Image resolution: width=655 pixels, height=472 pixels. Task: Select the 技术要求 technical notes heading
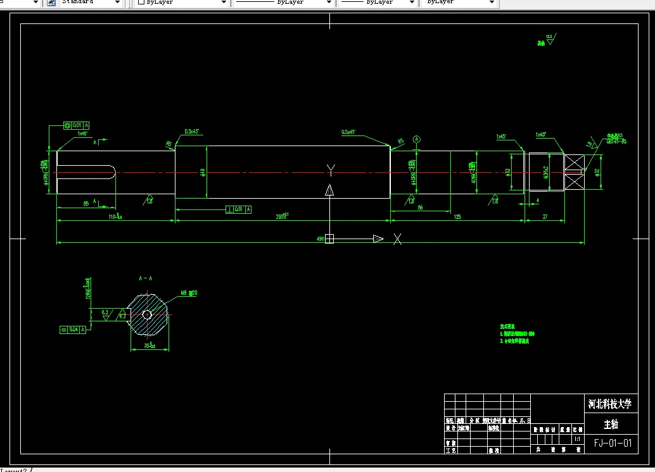tap(507, 326)
